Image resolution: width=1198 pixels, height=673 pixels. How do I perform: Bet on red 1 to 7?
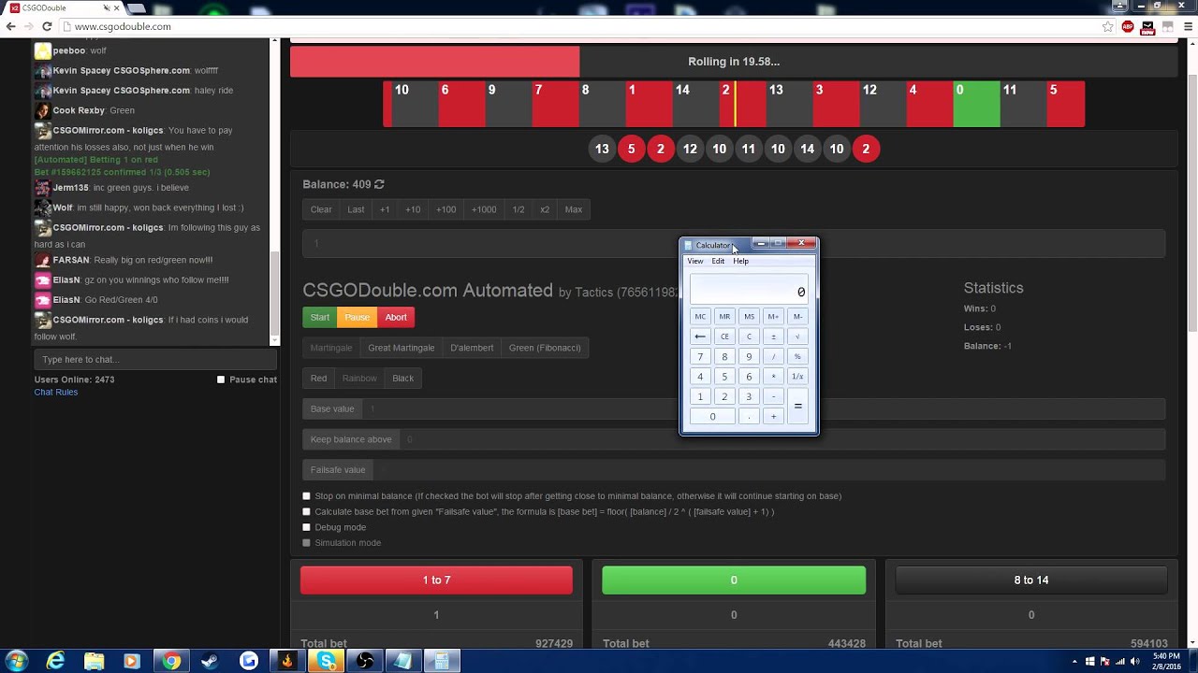[x=436, y=580]
